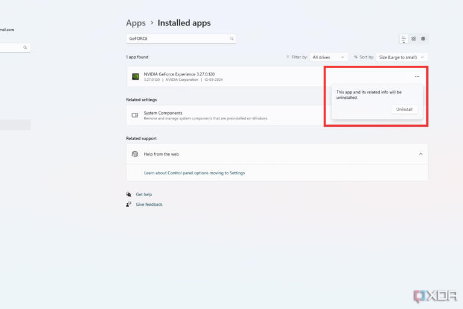Click the System Components icon
This screenshot has width=463, height=309.
point(135,115)
